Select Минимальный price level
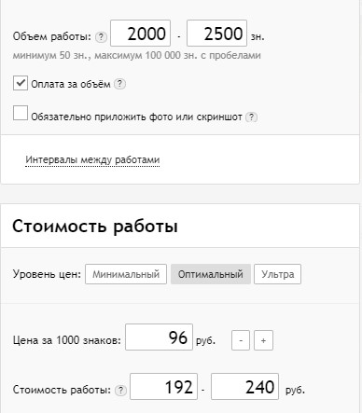The image size is (362, 413). click(x=126, y=274)
